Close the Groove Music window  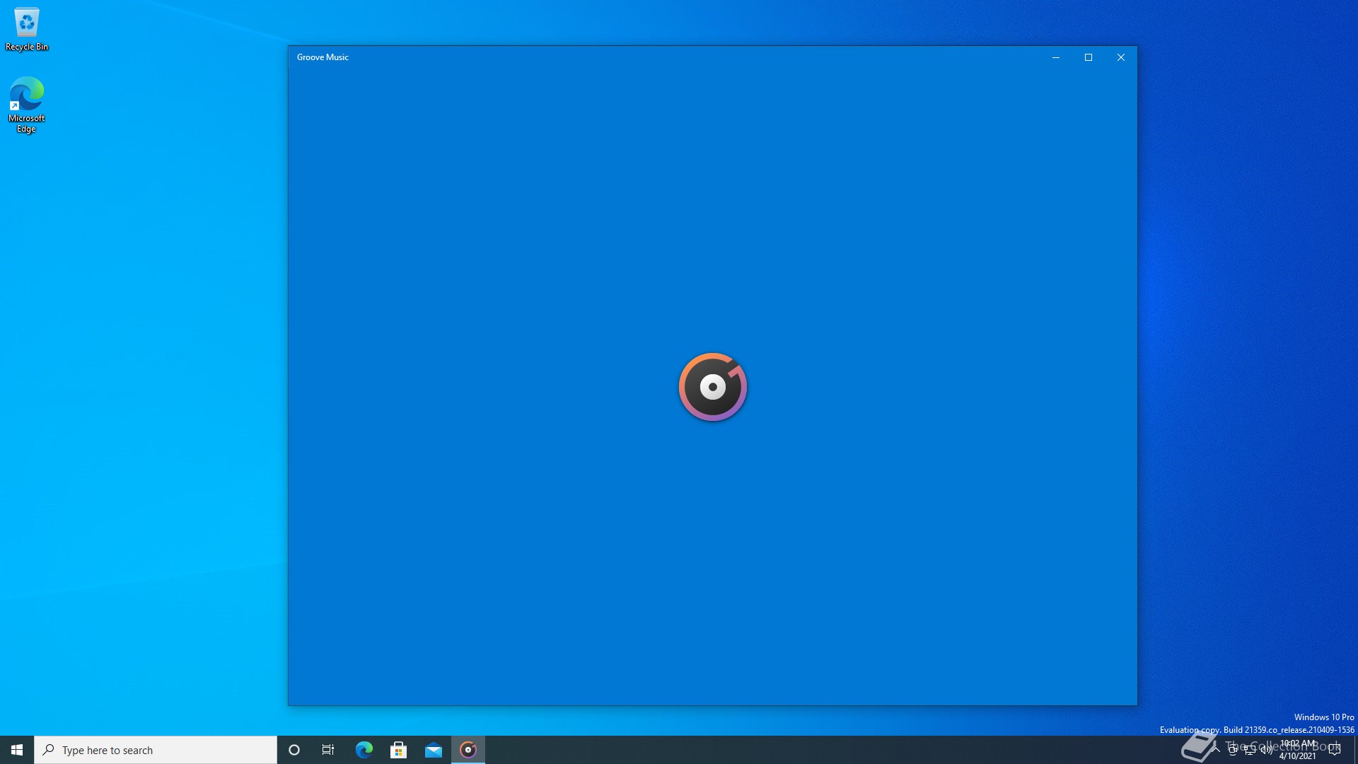pyautogui.click(x=1121, y=57)
